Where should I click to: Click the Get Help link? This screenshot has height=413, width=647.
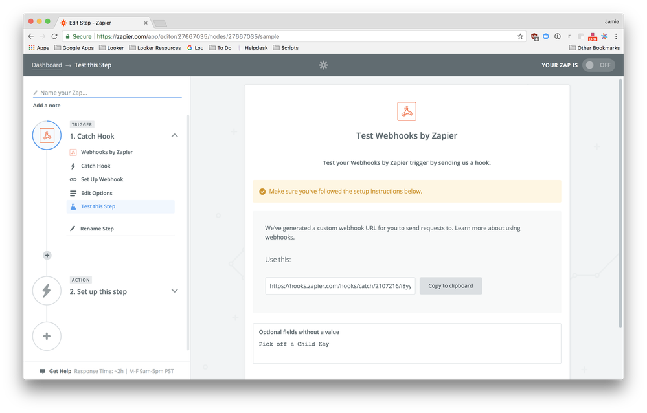pyautogui.click(x=60, y=371)
